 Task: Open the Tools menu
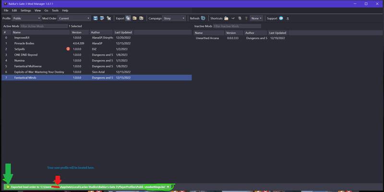(55, 11)
